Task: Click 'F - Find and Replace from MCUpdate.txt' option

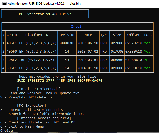Action: [x=40, y=93]
